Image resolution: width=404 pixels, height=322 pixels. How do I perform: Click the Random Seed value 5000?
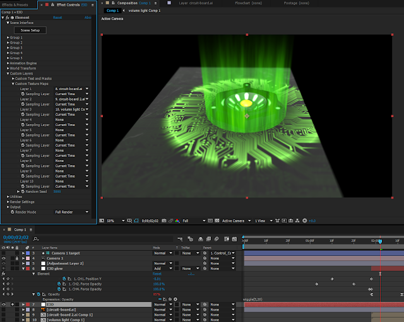[57, 192]
